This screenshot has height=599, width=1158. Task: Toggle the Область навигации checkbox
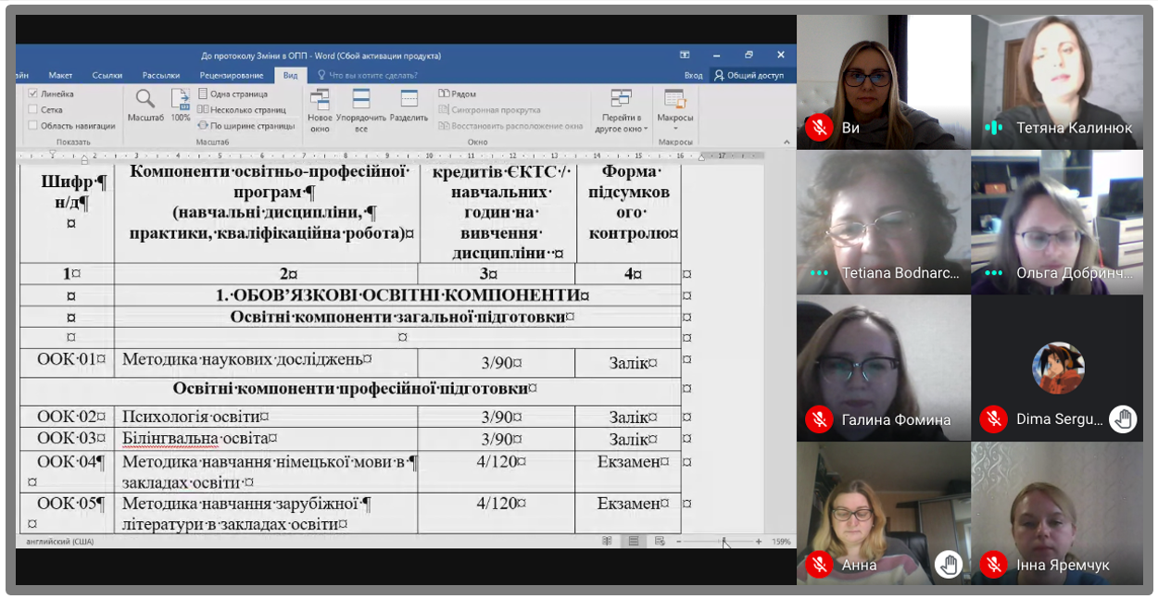pyautogui.click(x=33, y=125)
